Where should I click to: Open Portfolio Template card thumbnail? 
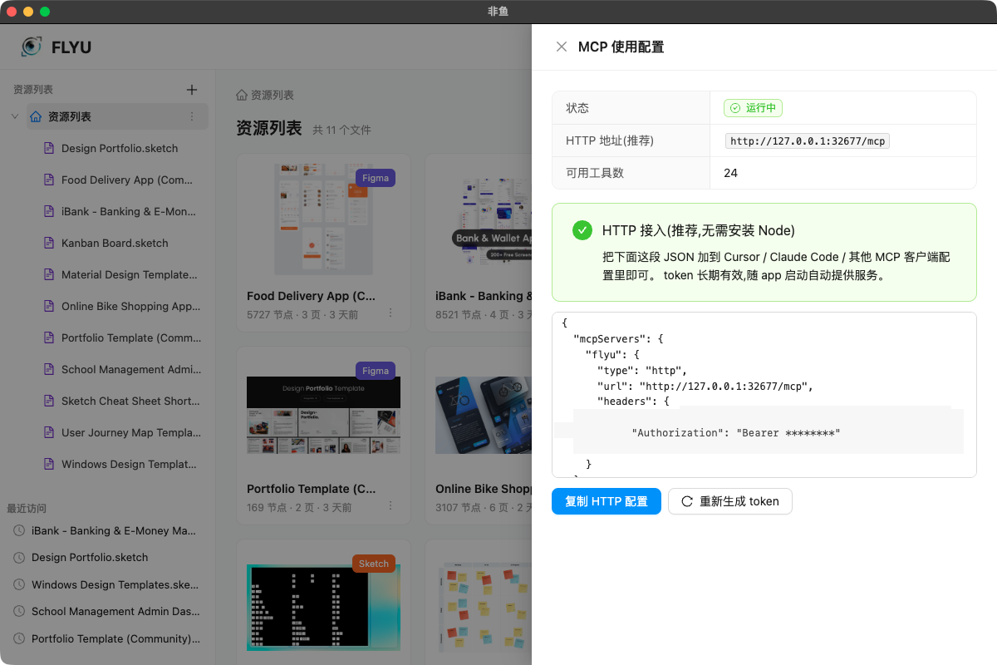pyautogui.click(x=323, y=416)
